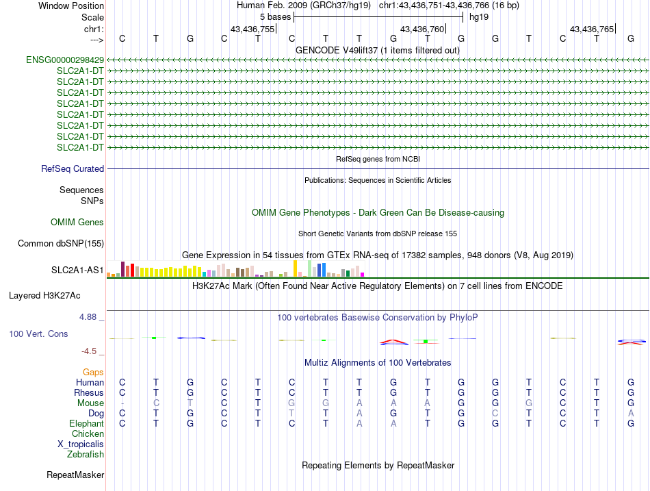Click the chr1: ruler label

[94, 29]
